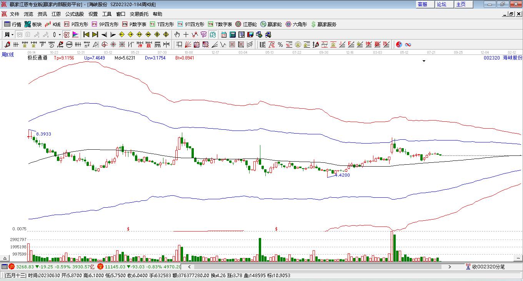
Task: Launch the 赢家轮 wheel tool
Action: tap(271, 24)
